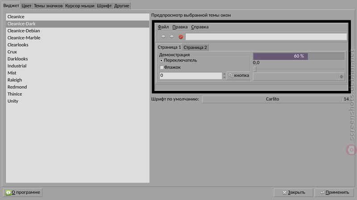The width and height of the screenshot is (357, 200).
Task: Toggle the Флажок checkbox
Action: (x=162, y=67)
